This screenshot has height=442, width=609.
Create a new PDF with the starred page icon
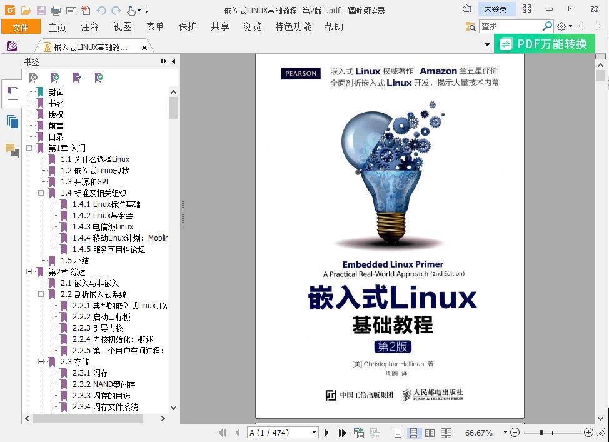click(86, 11)
